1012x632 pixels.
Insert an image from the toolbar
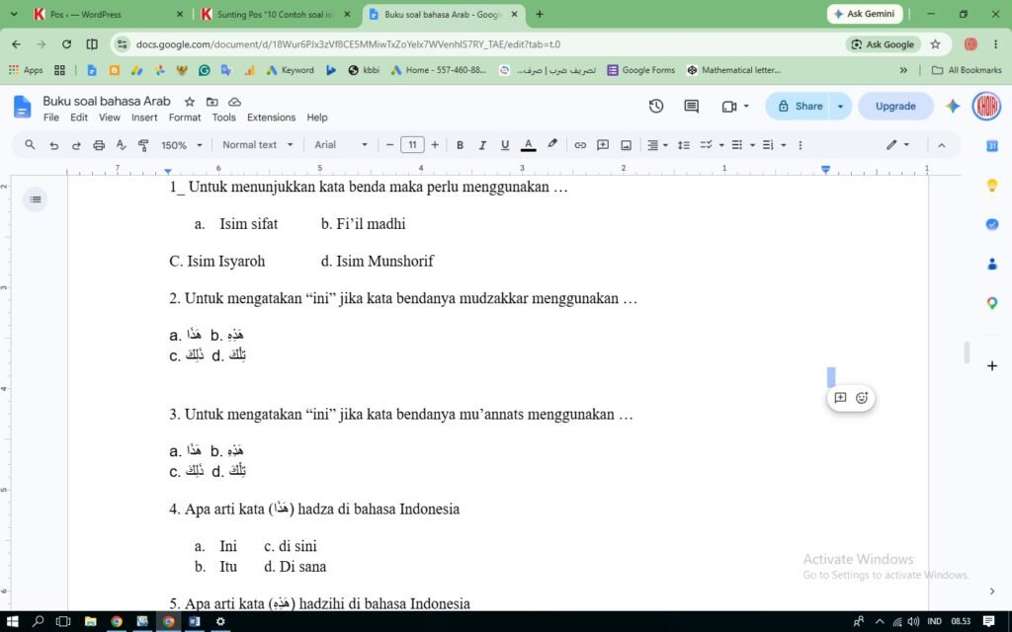(x=626, y=145)
